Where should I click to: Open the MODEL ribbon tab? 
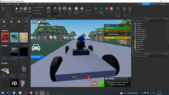point(33,4)
